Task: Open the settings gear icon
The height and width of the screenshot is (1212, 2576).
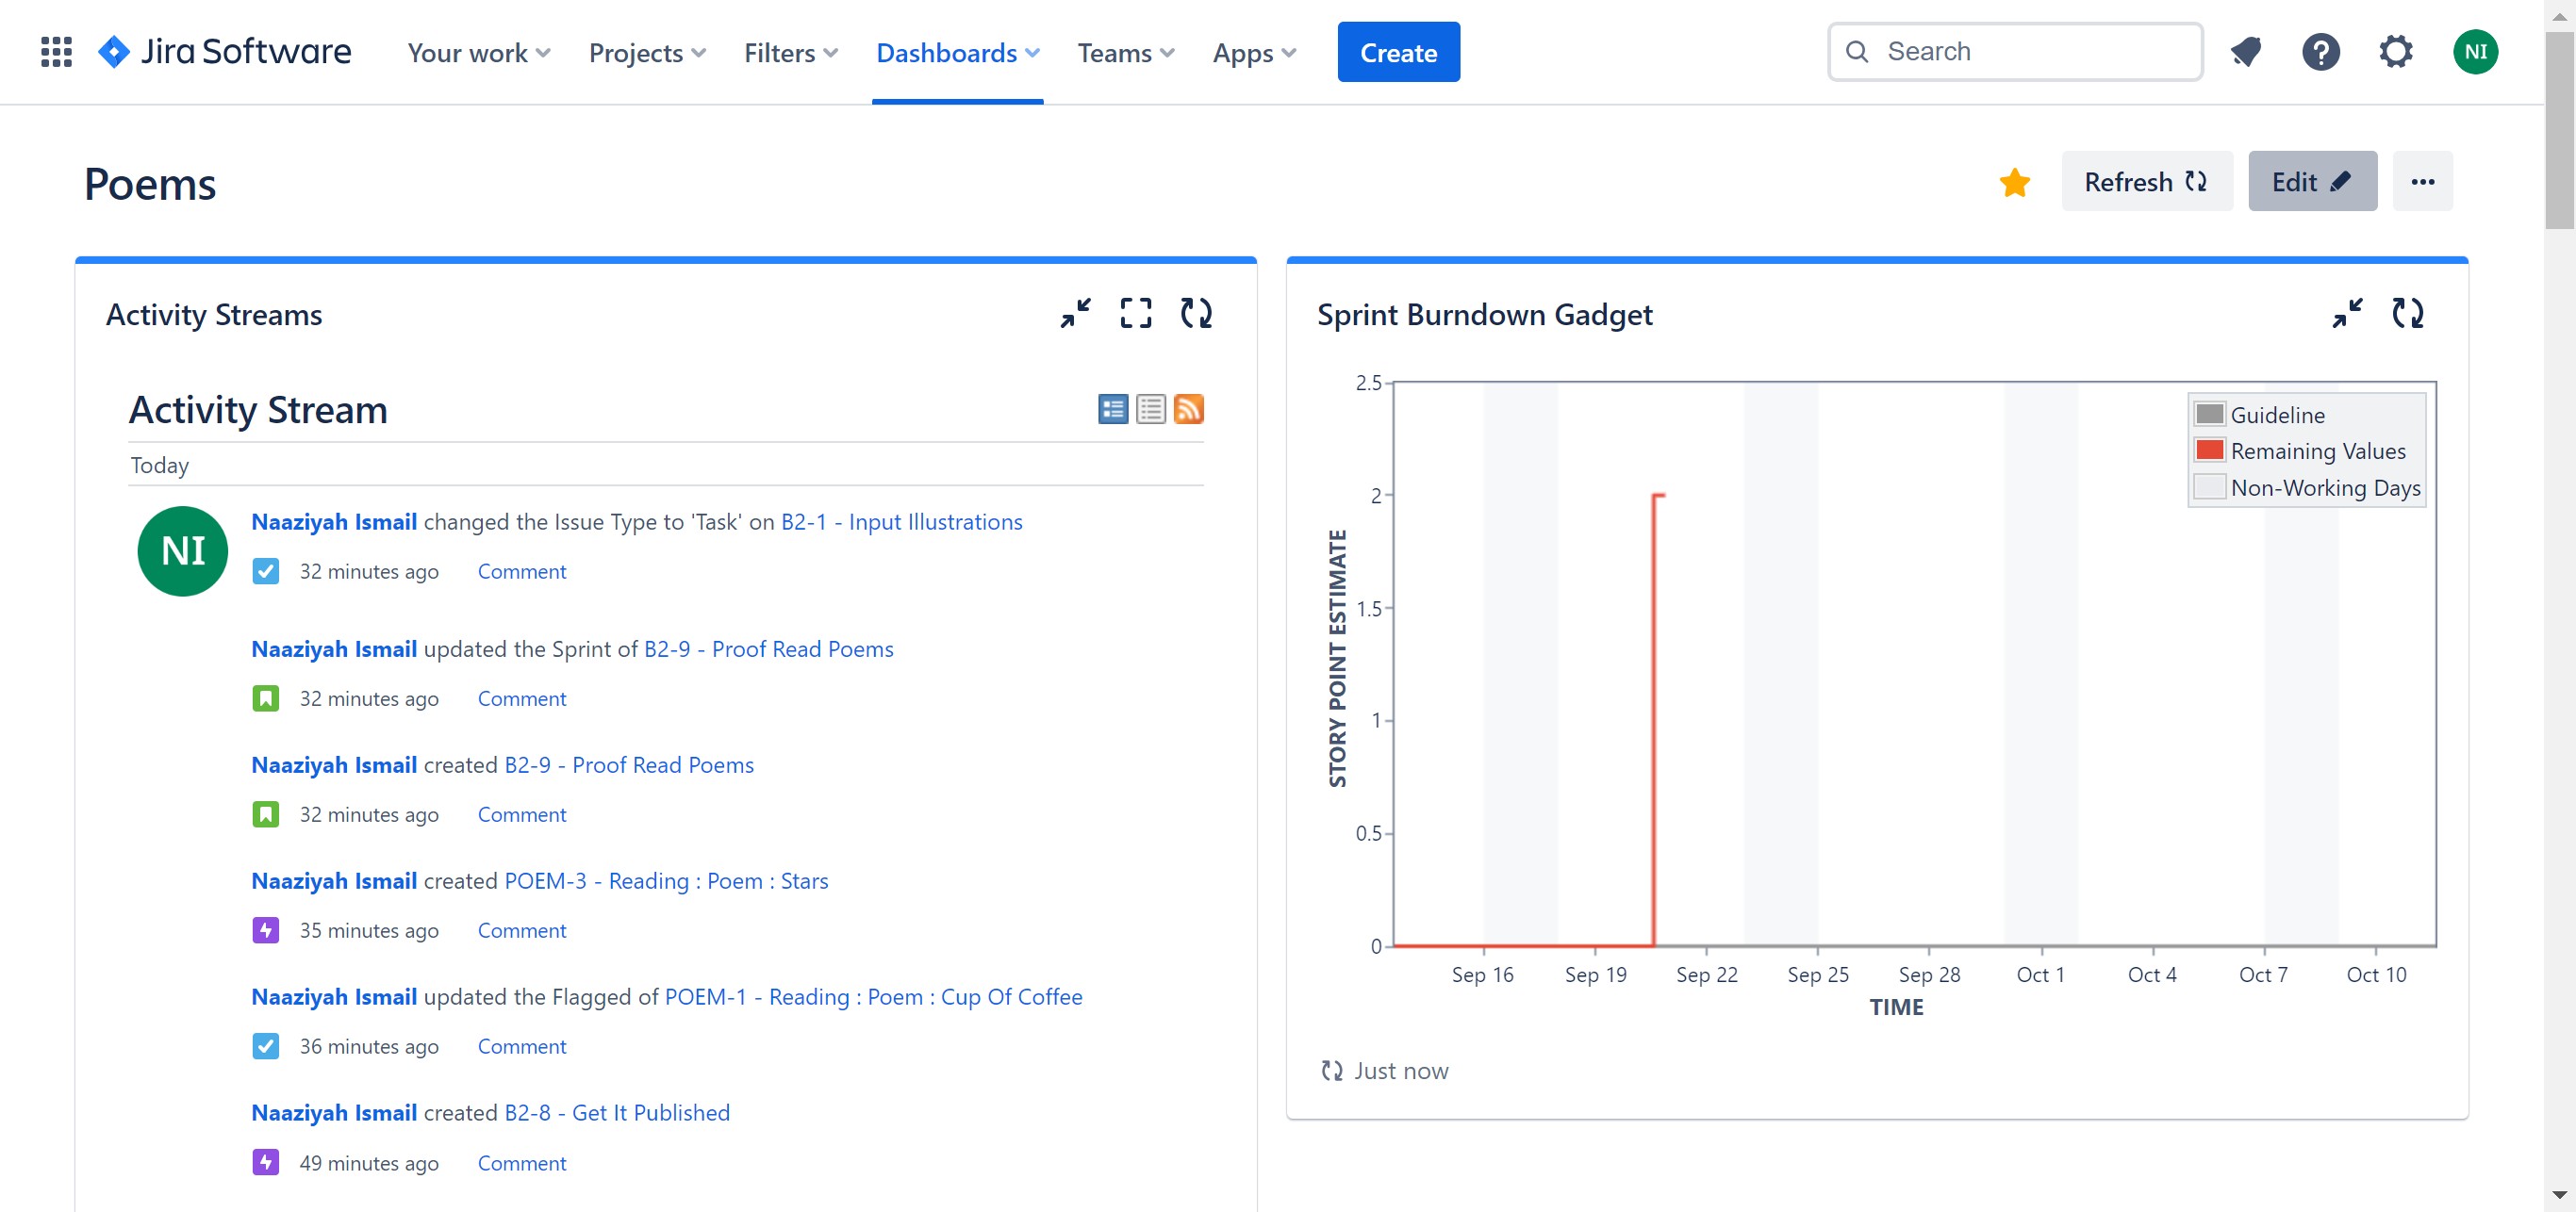Action: click(2395, 52)
